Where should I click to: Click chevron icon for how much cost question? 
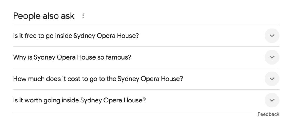click(272, 79)
